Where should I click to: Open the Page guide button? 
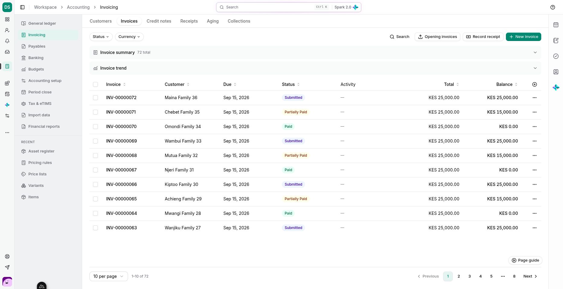pyautogui.click(x=525, y=260)
